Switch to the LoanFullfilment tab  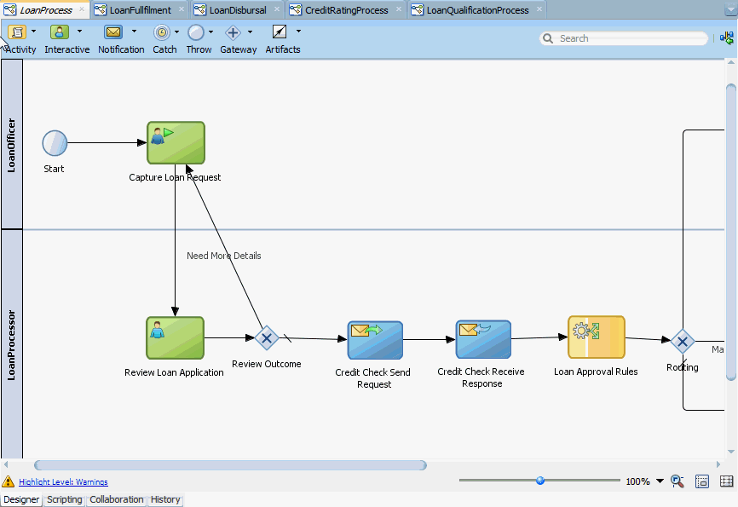[141, 10]
